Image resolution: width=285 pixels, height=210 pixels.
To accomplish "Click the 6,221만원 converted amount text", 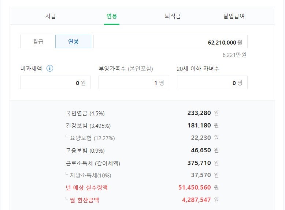I will pyautogui.click(x=234, y=55).
